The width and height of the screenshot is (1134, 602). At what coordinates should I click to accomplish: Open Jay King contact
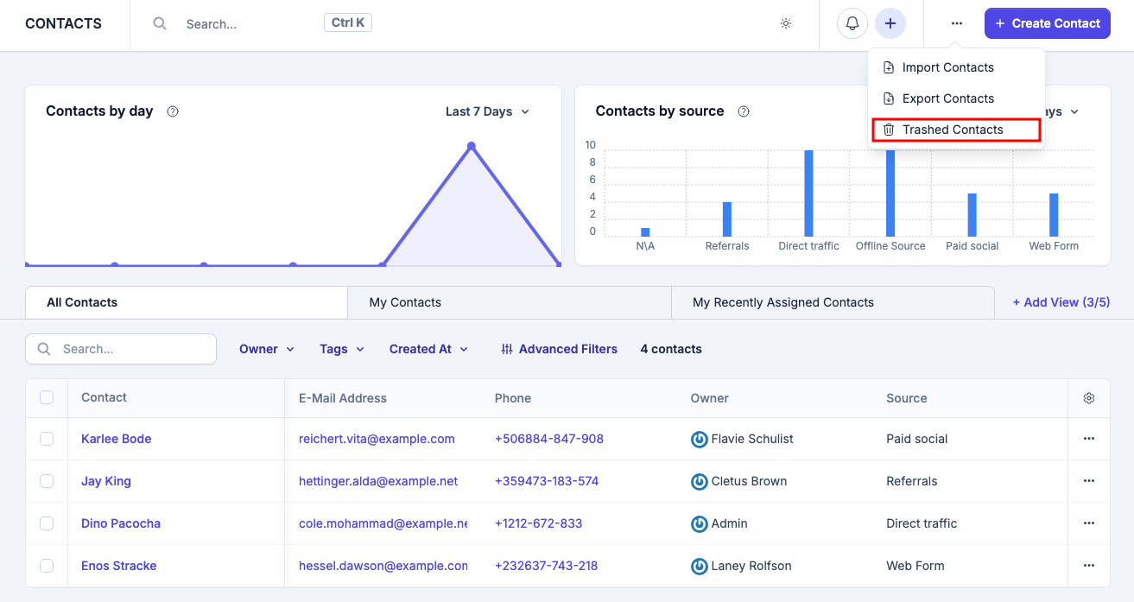pos(106,481)
